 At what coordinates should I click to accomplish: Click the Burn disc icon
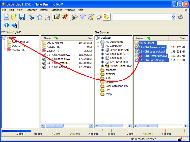[x=75, y=17]
